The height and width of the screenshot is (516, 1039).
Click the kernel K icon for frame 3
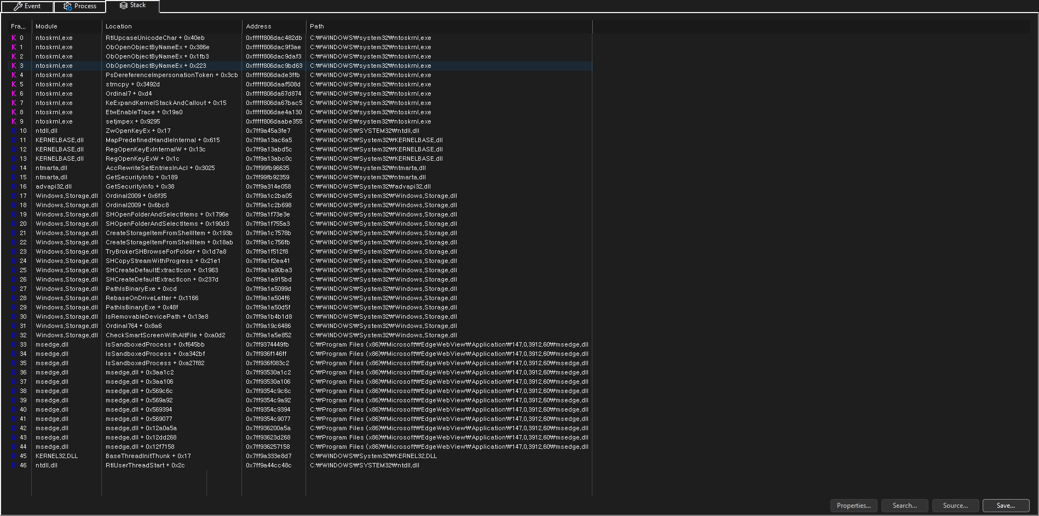(14, 66)
